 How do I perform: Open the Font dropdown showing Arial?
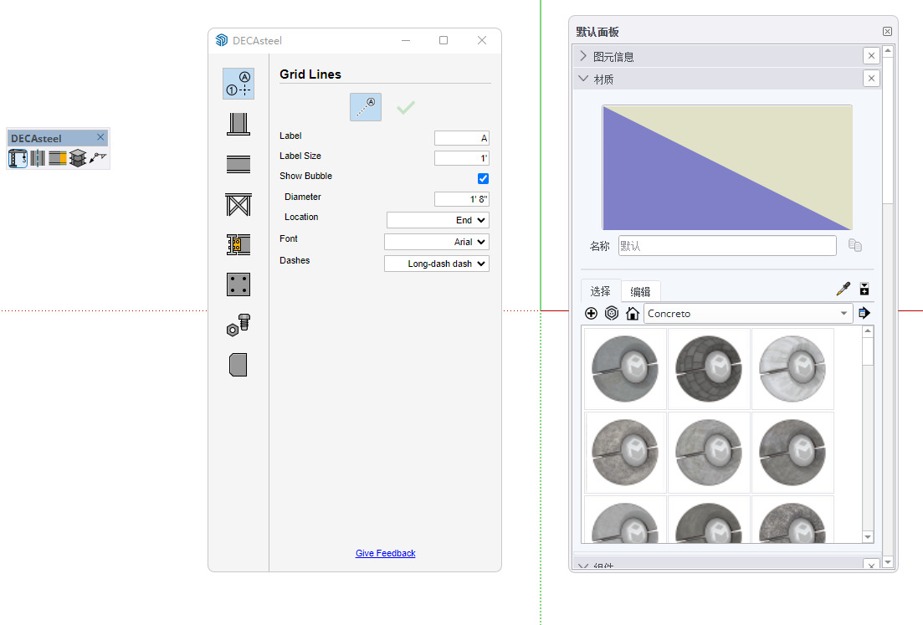tap(437, 242)
